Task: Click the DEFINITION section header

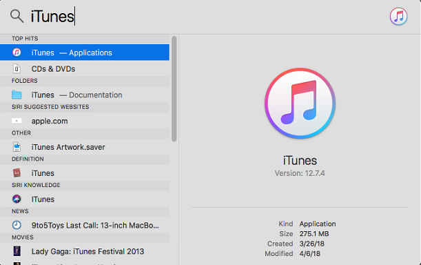Action: click(x=28, y=159)
